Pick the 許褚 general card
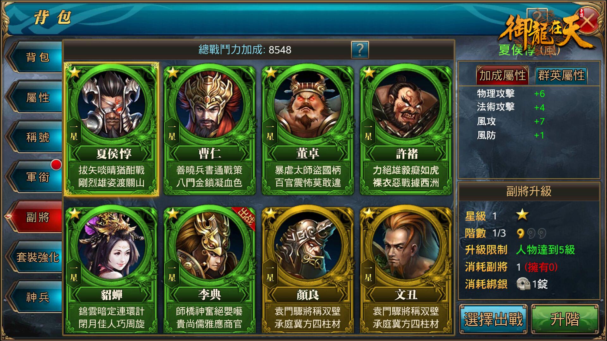This screenshot has height=341, width=607. [406, 129]
